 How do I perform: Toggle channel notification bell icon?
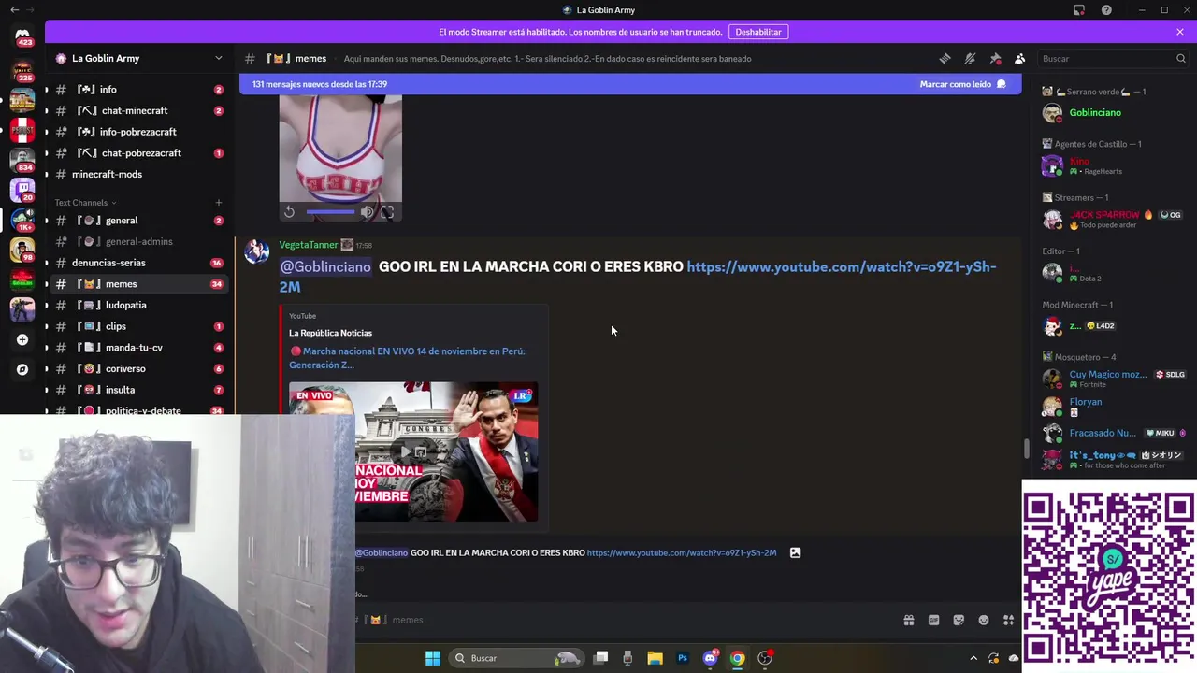point(970,59)
